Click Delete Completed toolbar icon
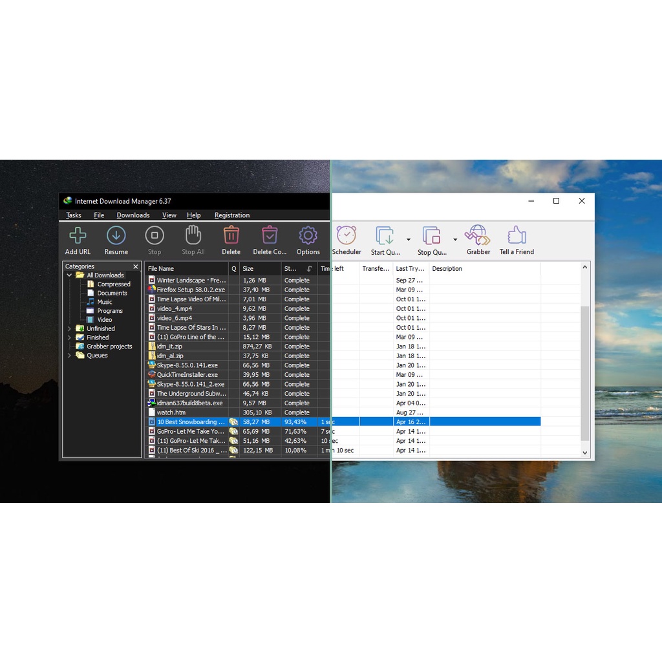 (x=270, y=235)
